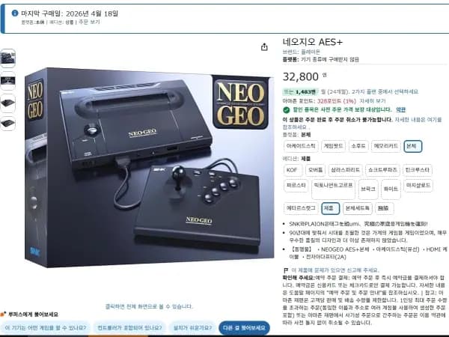Image resolution: width=449 pixels, height=337 pixels.
Task: Open the NEO GEO main product image
Action: 149,168
